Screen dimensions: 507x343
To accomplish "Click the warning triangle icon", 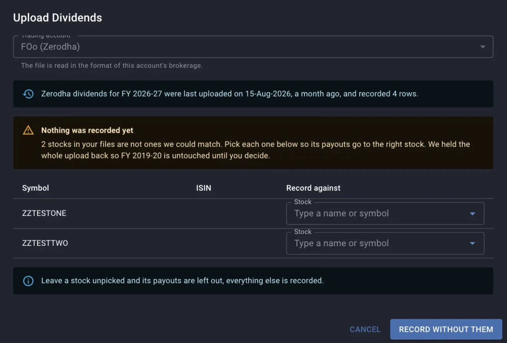I will point(28,131).
